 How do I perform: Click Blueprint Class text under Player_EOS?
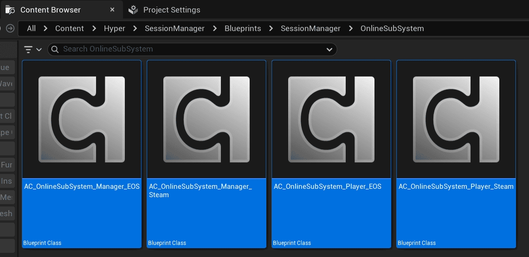[x=292, y=243]
